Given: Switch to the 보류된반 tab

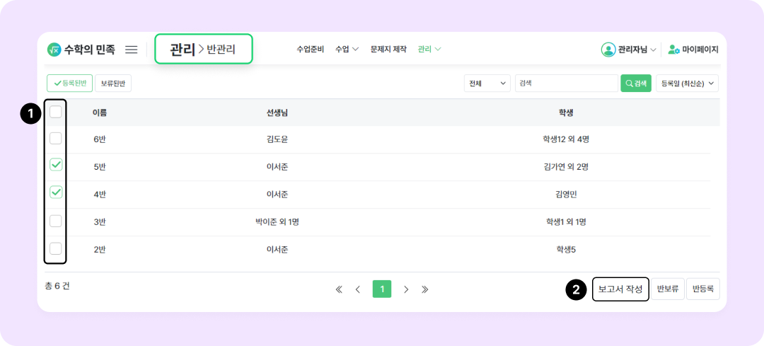Looking at the screenshot, I should [x=113, y=83].
